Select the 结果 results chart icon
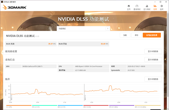This screenshot has width=169, height=110. pyautogui.click(x=155, y=7)
